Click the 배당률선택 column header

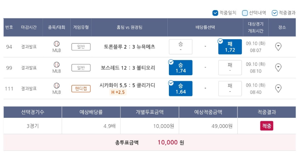click(x=205, y=27)
